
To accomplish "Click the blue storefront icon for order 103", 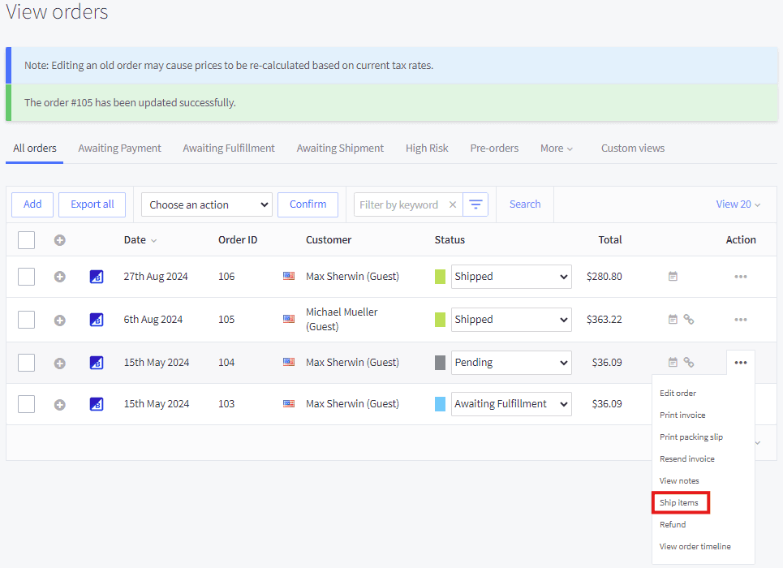I will [x=97, y=403].
